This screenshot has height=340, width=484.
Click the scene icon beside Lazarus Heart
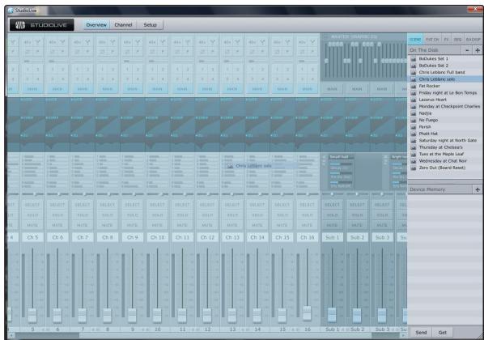pyautogui.click(x=414, y=100)
